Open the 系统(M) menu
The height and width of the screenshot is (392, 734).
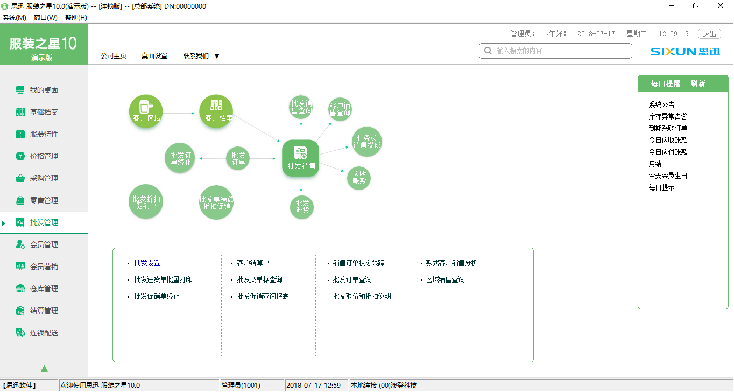coord(15,17)
